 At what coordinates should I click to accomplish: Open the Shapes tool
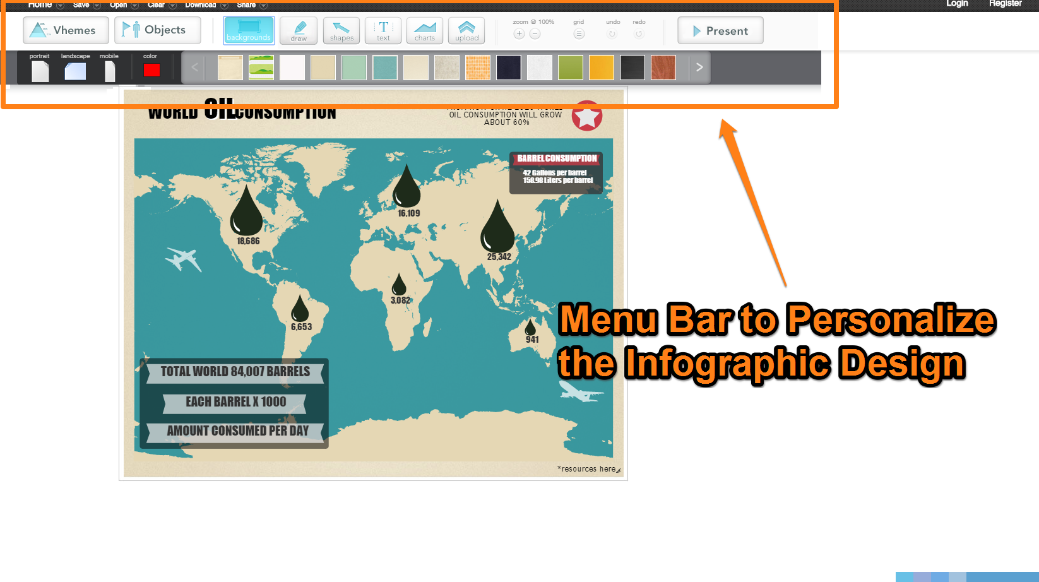341,30
